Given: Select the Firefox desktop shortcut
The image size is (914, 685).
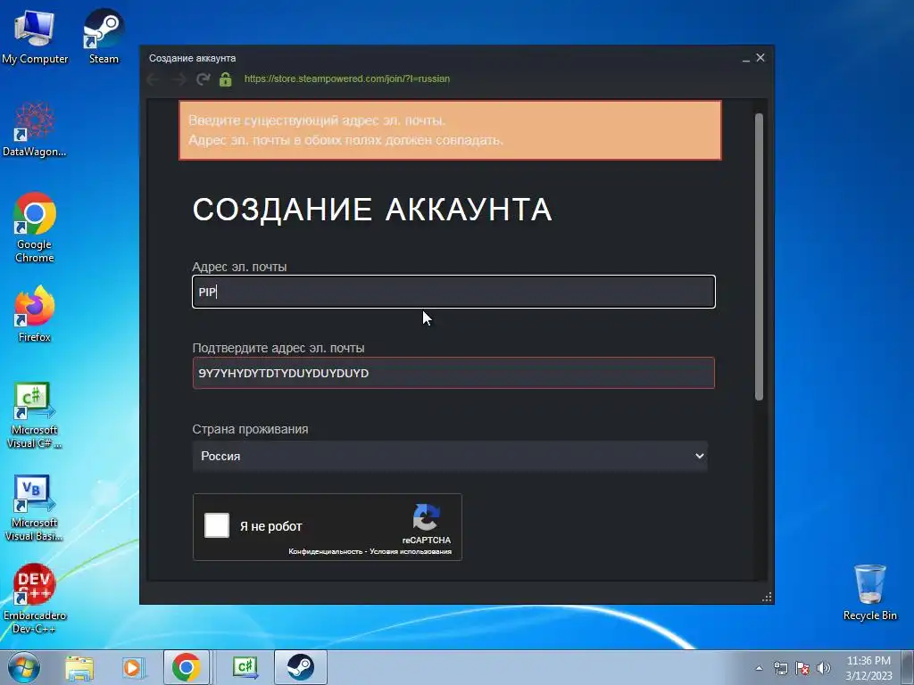Looking at the screenshot, I should click(35, 313).
